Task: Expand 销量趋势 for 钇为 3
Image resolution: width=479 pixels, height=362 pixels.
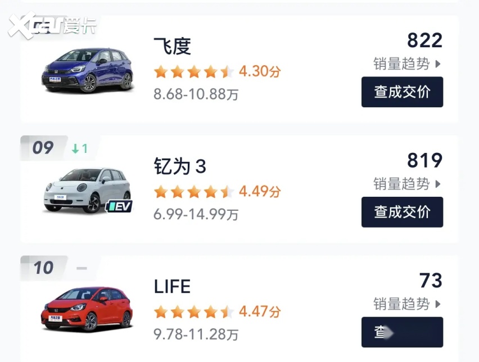Action: pyautogui.click(x=407, y=184)
